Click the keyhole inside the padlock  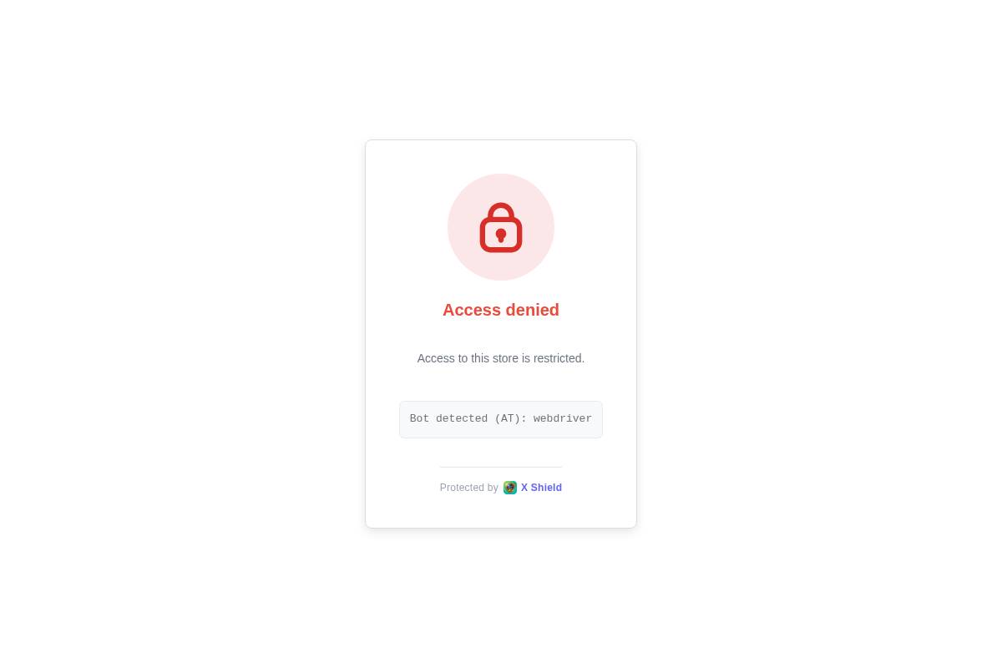coord(501,236)
